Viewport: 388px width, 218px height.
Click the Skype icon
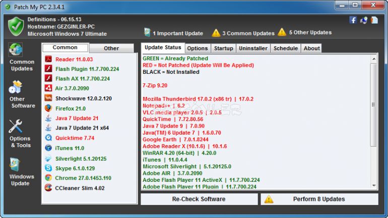[x=48, y=168]
